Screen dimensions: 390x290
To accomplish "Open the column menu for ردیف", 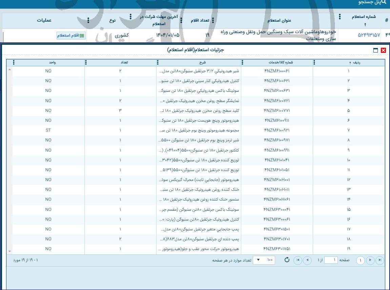I will point(314,62).
